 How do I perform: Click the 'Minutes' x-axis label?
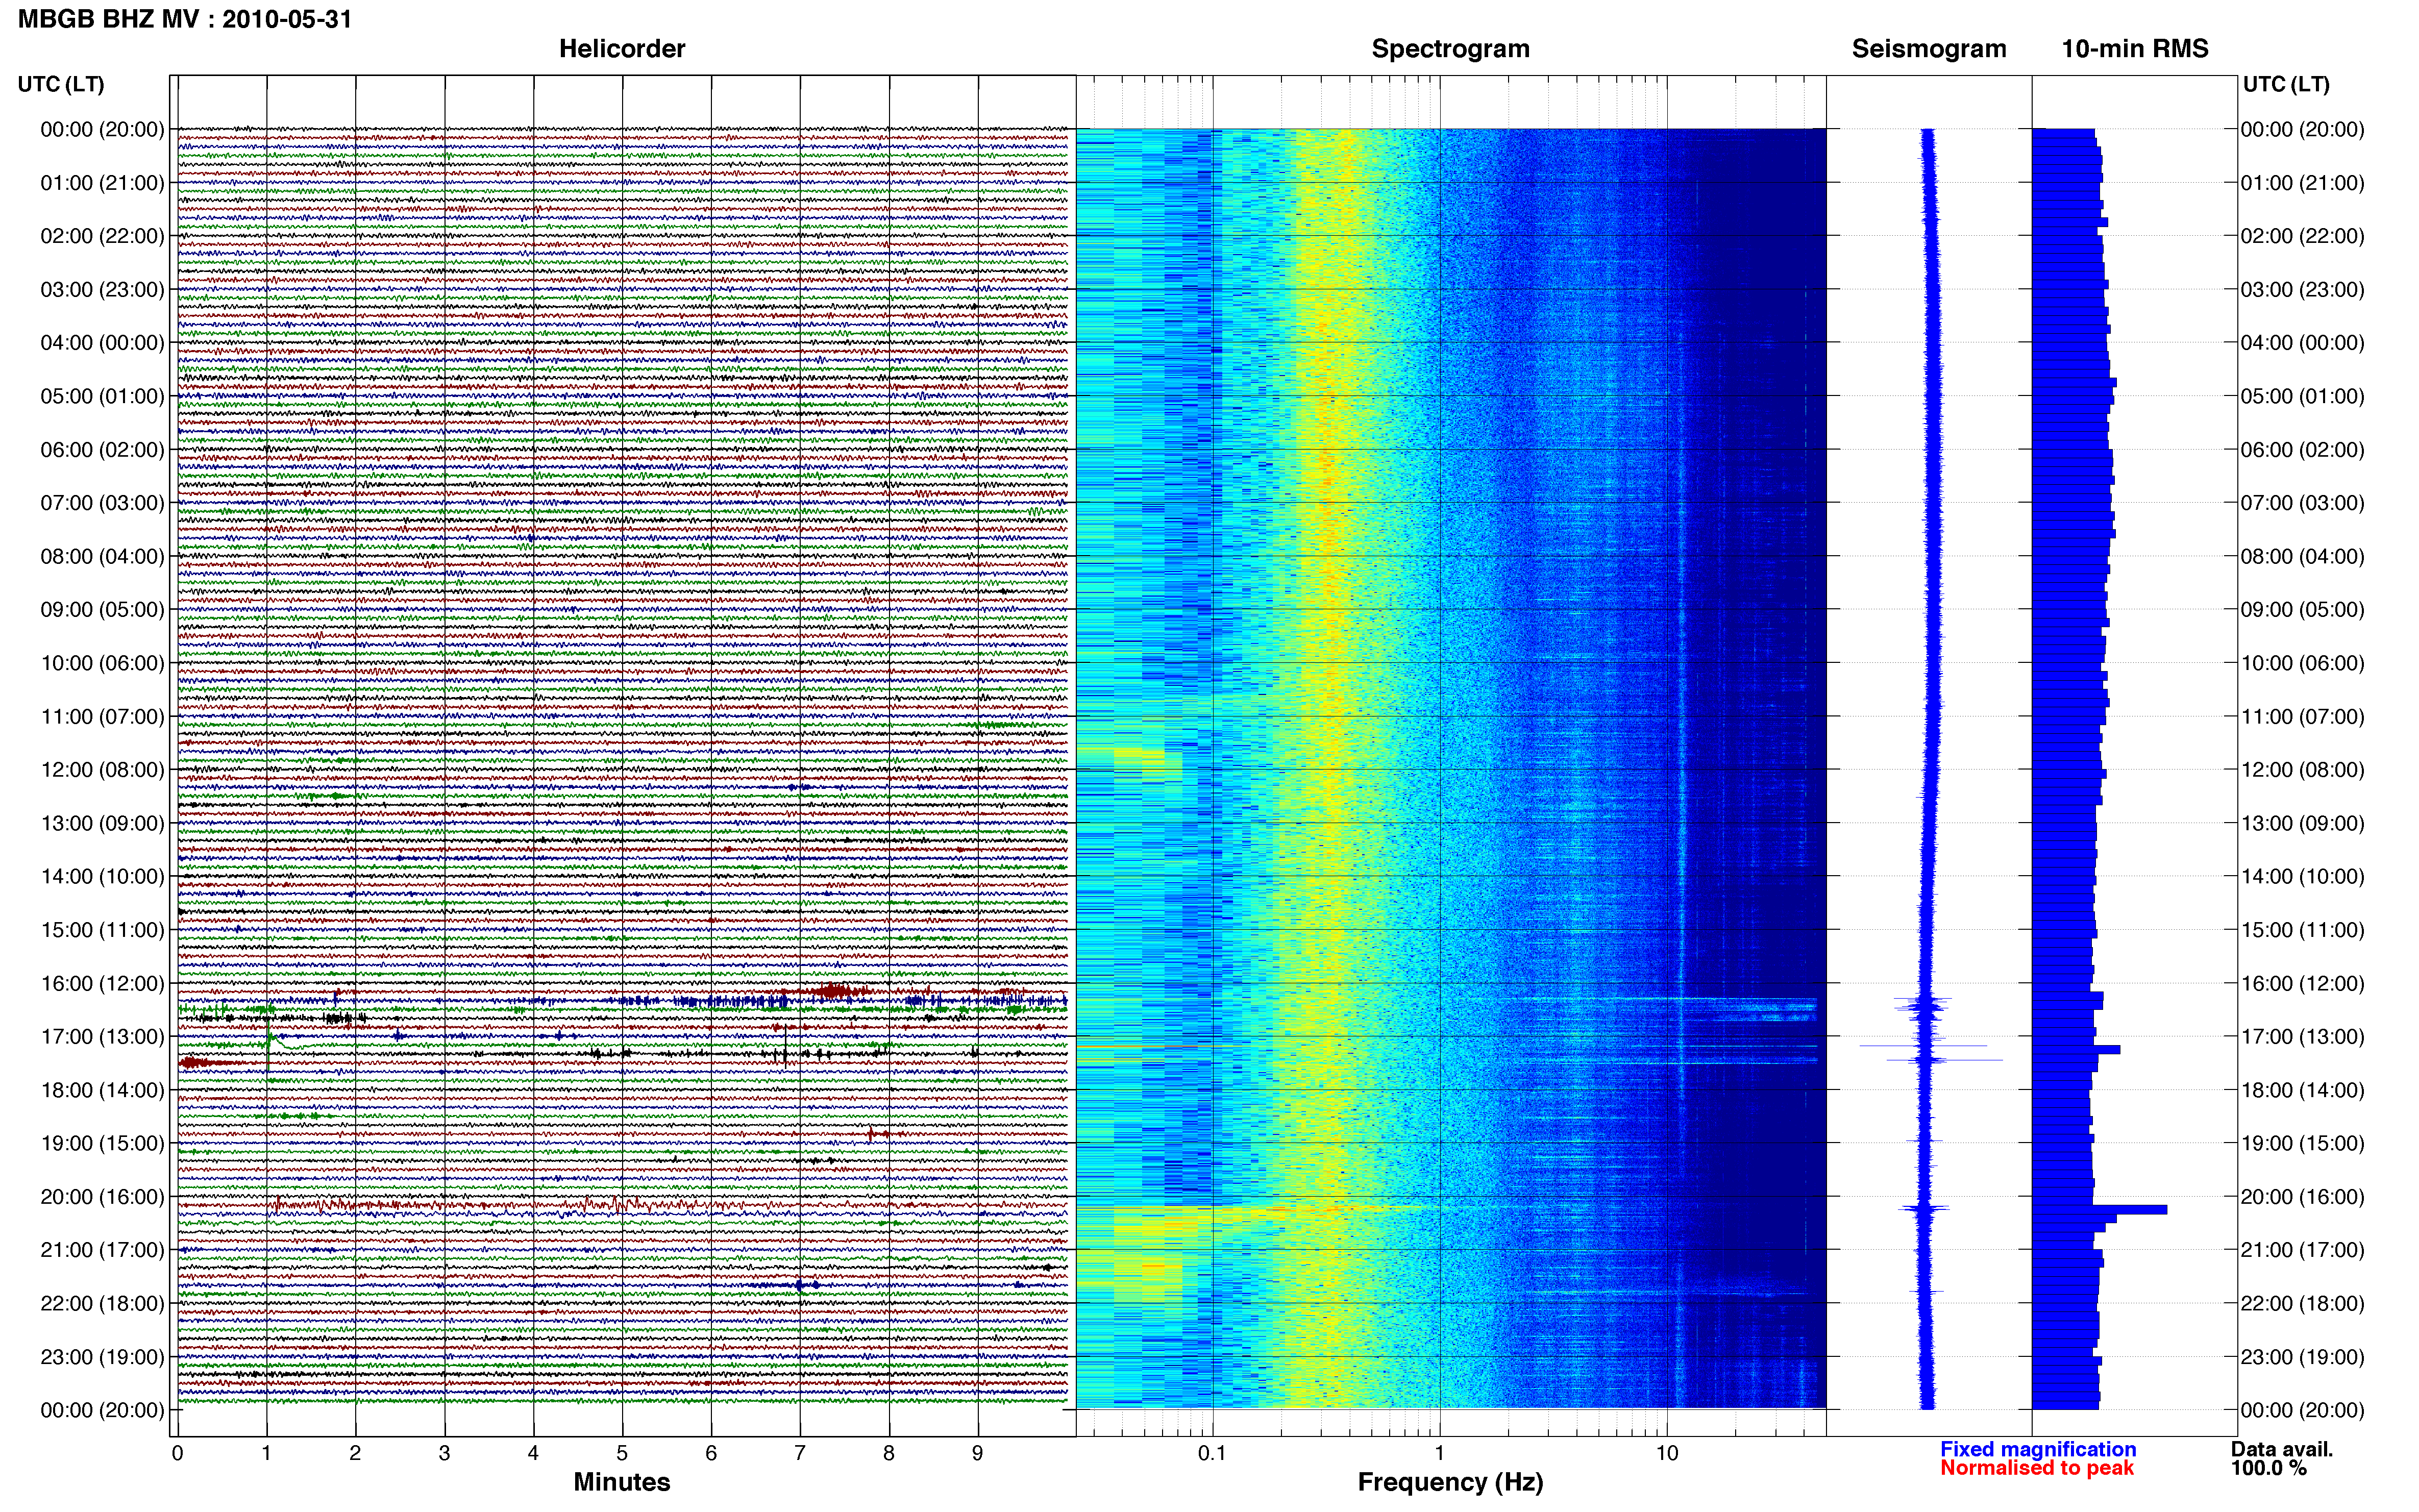tap(621, 1482)
